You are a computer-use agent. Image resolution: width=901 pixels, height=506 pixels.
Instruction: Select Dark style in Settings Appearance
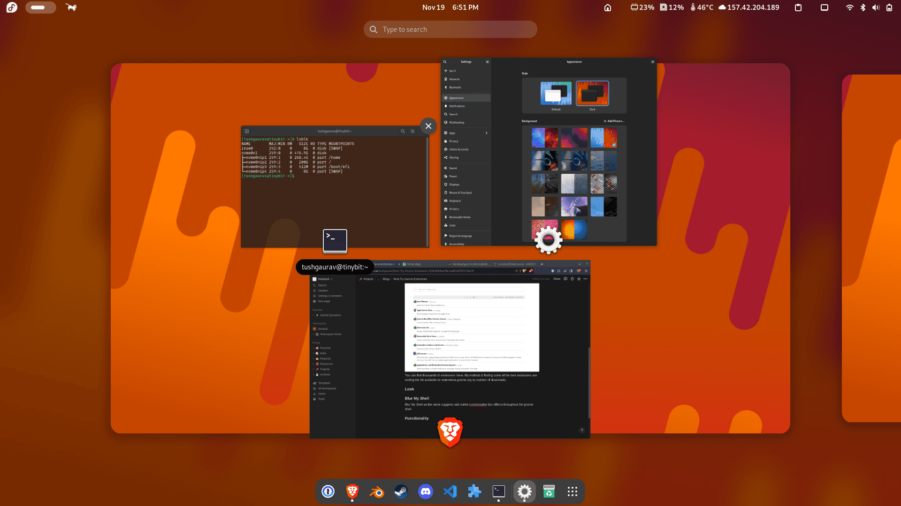click(592, 96)
